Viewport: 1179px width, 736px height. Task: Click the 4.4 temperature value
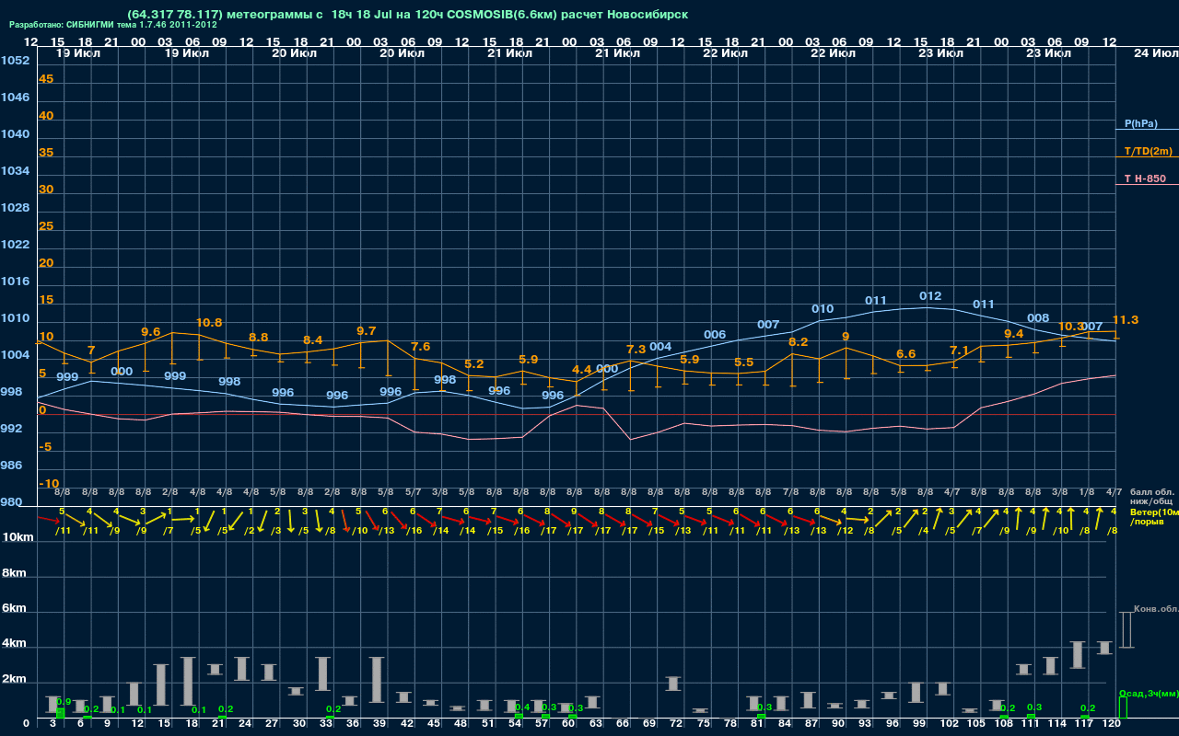(582, 370)
